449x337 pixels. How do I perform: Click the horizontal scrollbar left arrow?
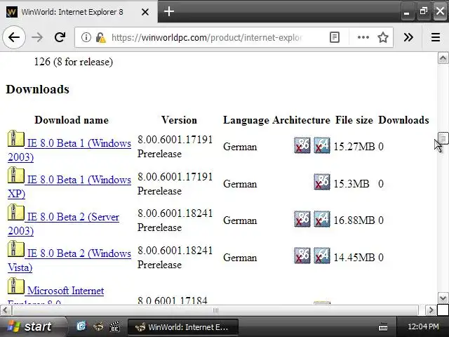(x=6, y=310)
